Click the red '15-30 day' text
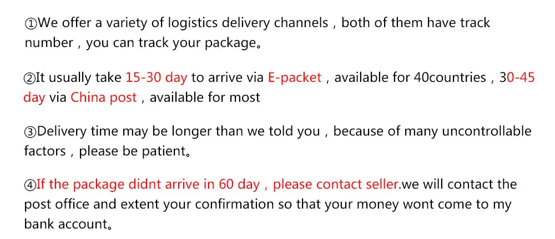555x239 pixels. (x=156, y=77)
